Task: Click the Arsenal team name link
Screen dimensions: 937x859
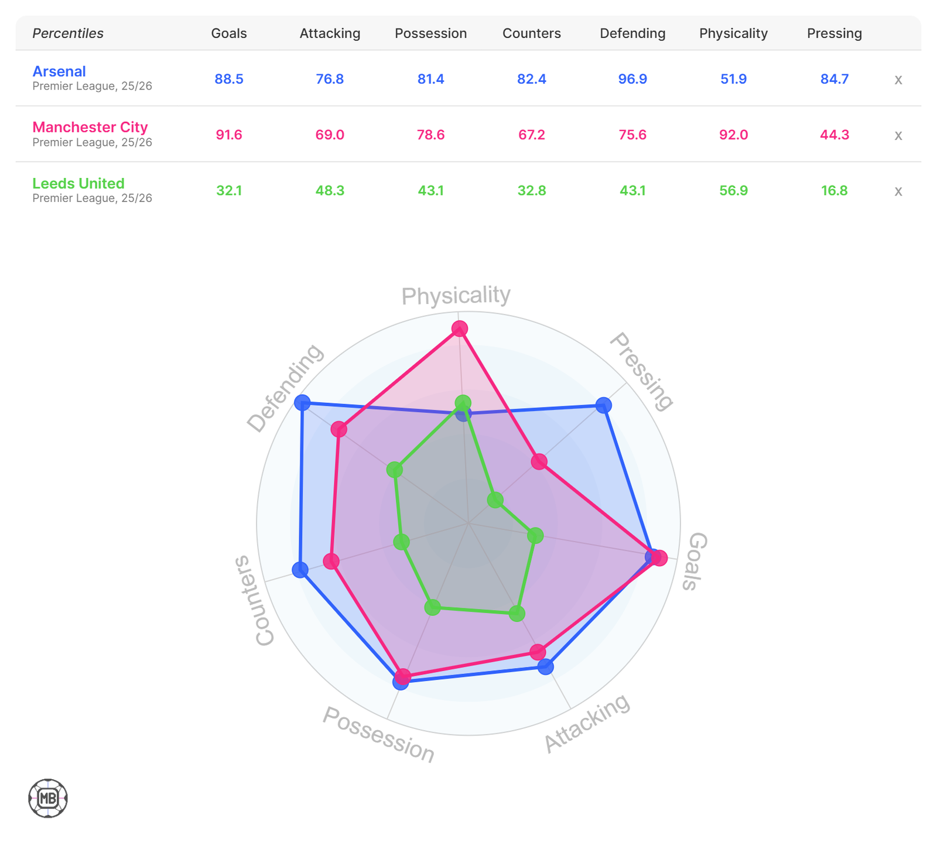Action: (x=59, y=71)
